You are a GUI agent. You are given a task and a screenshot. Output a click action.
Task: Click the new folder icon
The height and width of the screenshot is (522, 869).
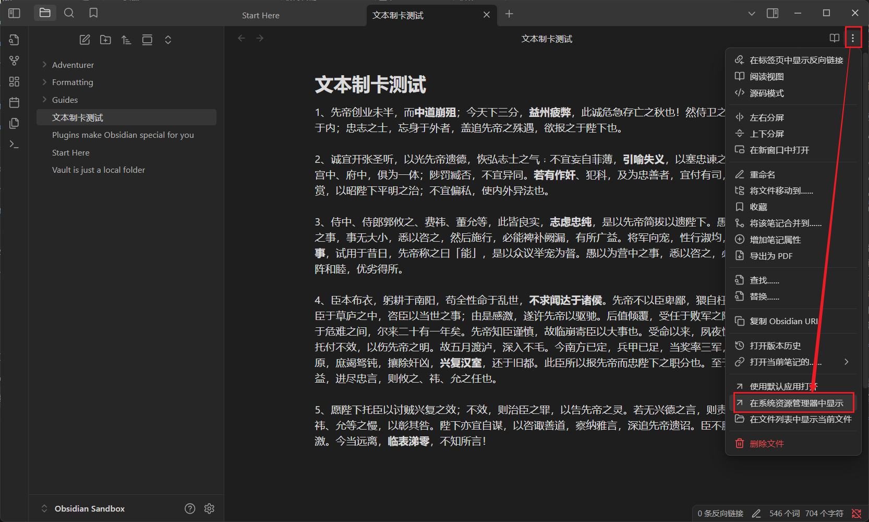[105, 40]
